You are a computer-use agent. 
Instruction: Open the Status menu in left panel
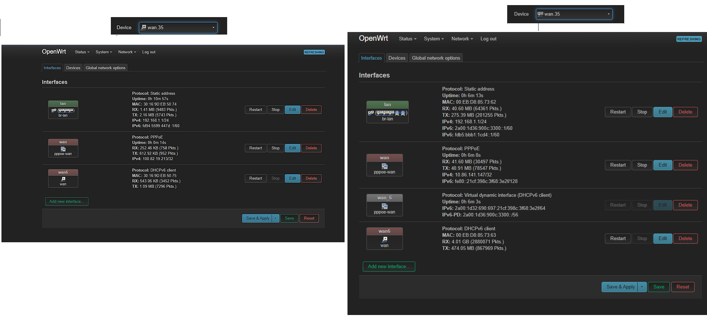tap(82, 52)
